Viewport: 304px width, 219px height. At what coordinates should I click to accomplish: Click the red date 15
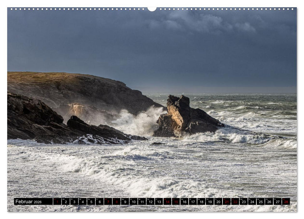tap(176, 202)
